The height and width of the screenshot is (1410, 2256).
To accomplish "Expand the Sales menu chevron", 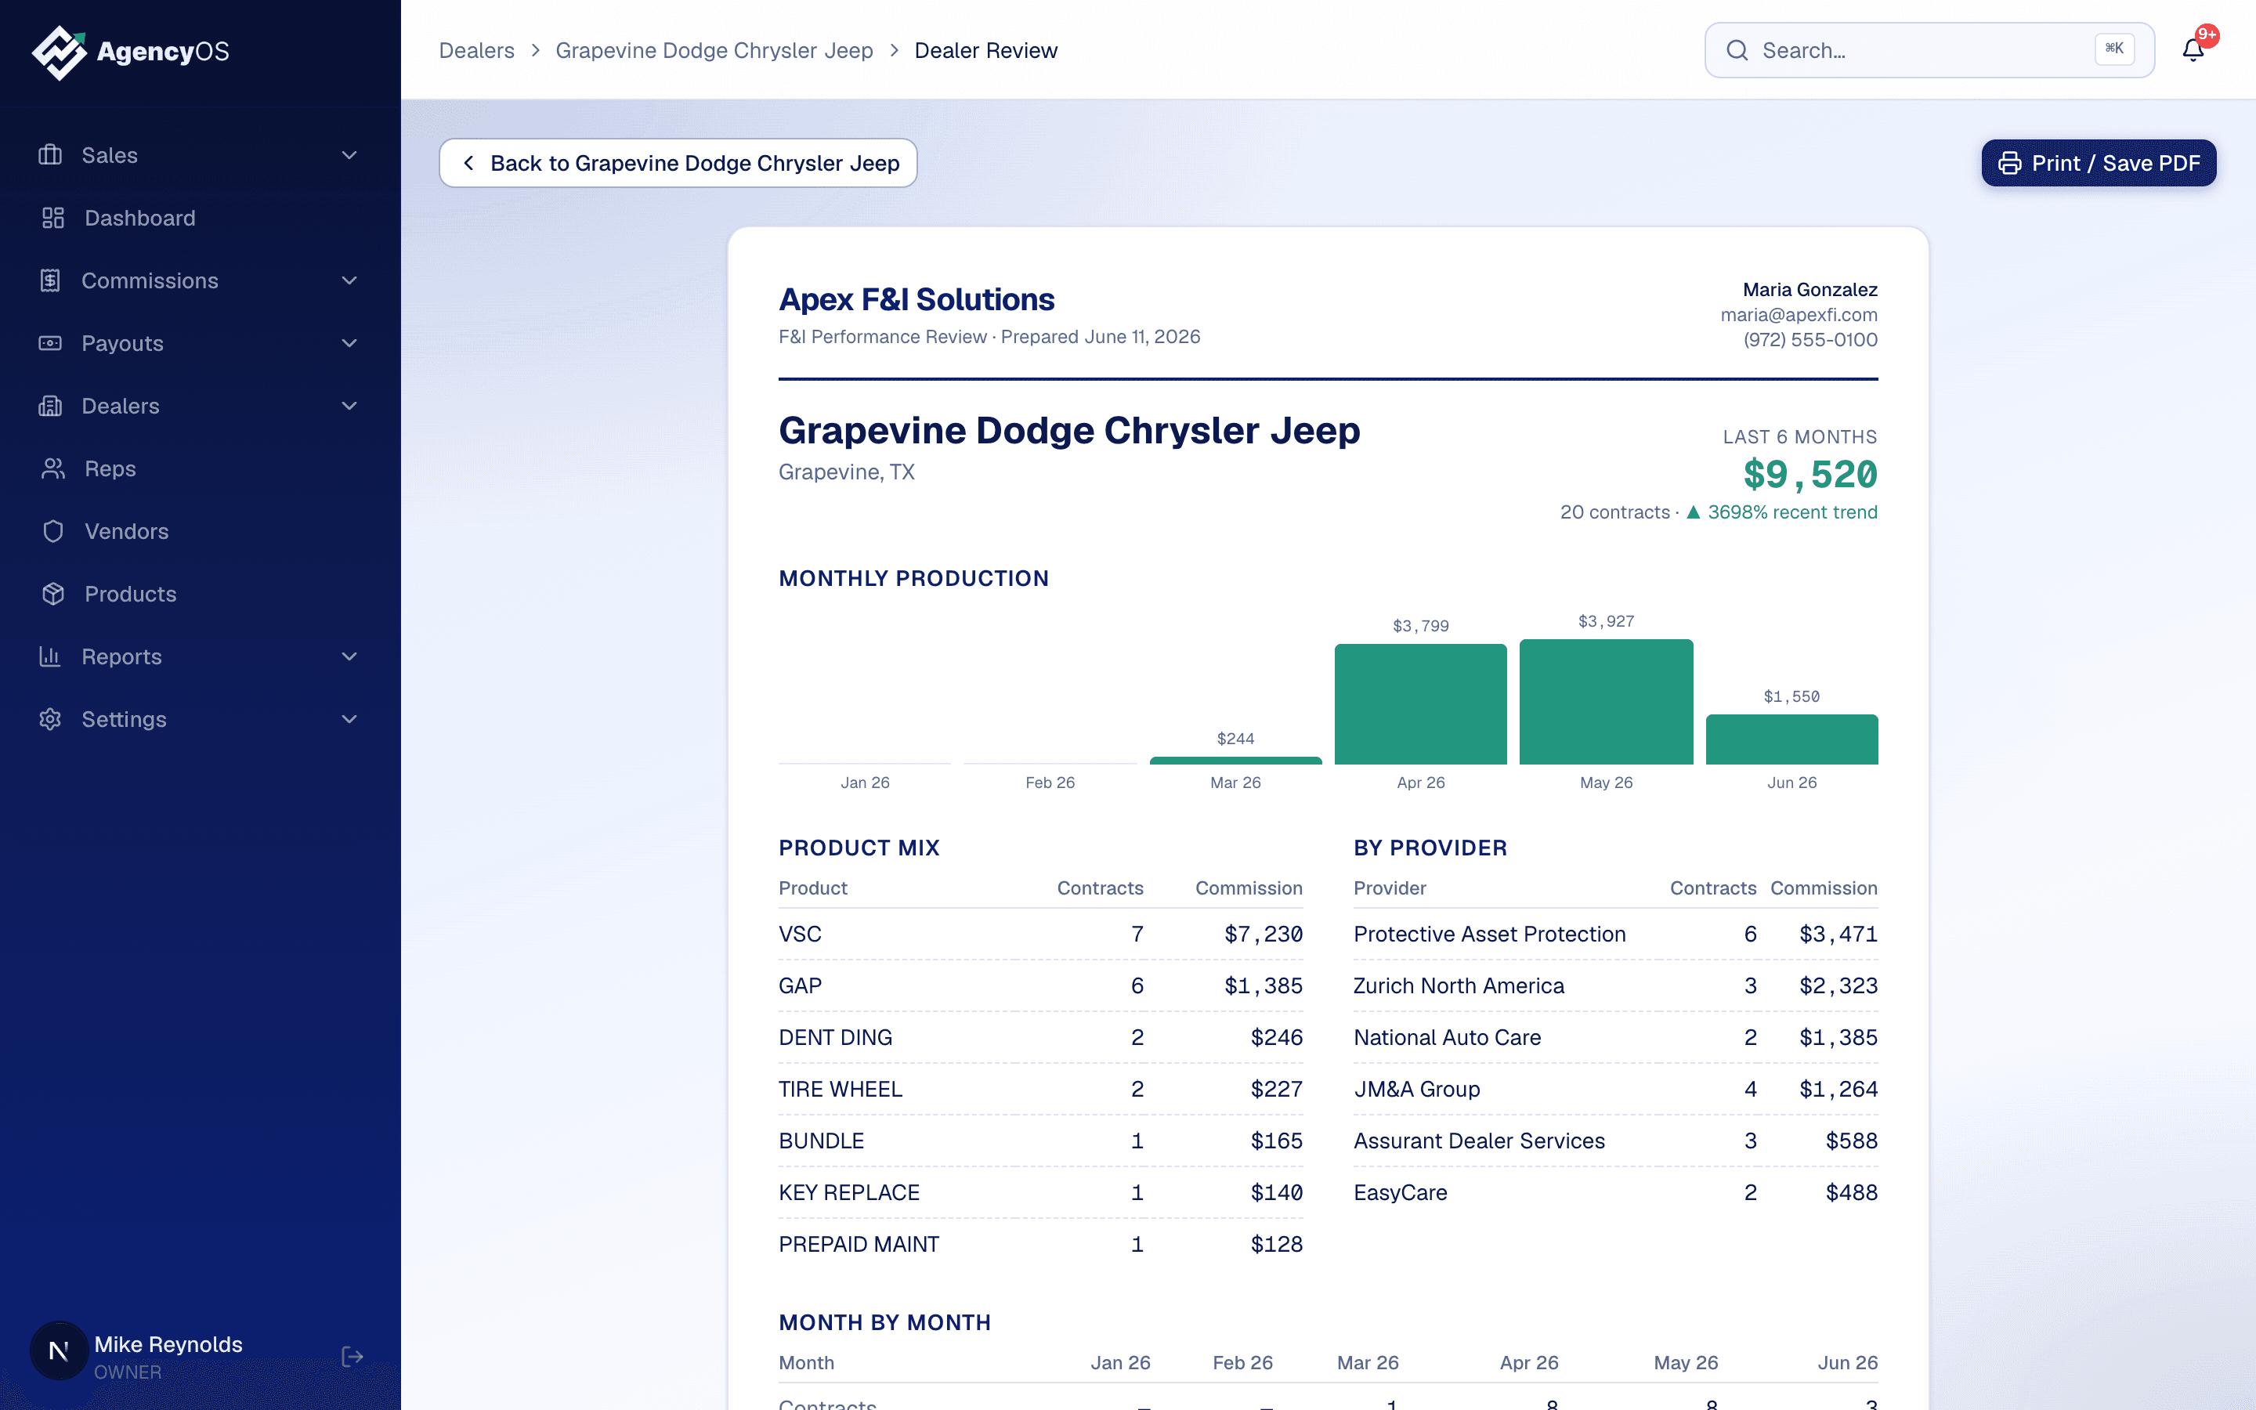I will 349,155.
